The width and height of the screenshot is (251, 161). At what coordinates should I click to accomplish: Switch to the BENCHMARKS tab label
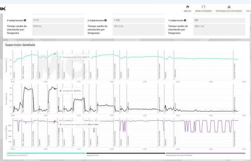click(204, 11)
